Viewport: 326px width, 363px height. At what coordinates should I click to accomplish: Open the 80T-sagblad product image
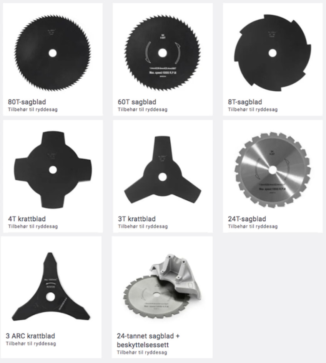tap(53, 53)
